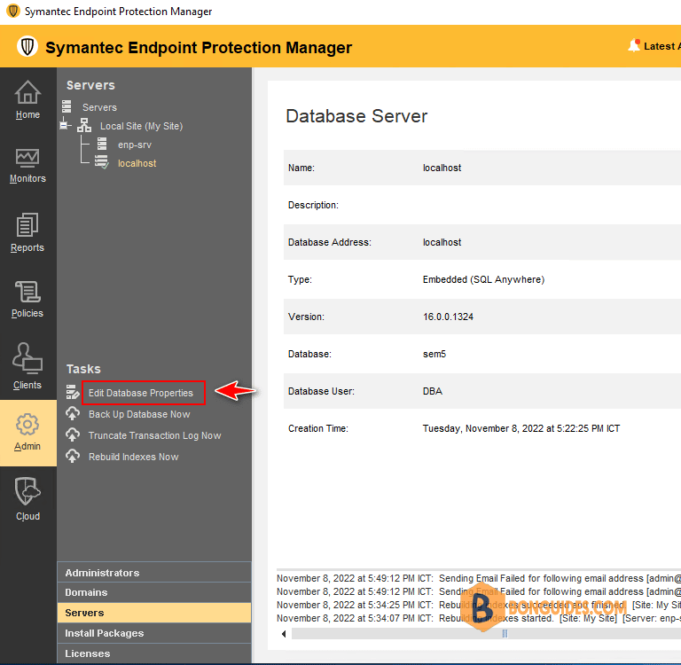Select Local Site (My Site) node
681x665 pixels.
pyautogui.click(x=142, y=126)
